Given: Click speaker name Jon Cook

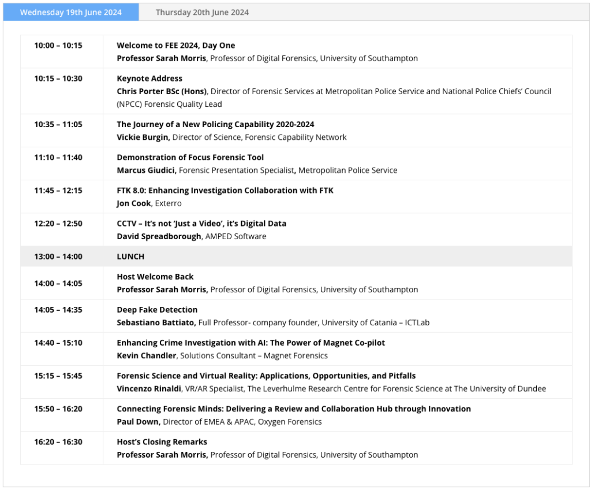Looking at the screenshot, I should (134, 203).
